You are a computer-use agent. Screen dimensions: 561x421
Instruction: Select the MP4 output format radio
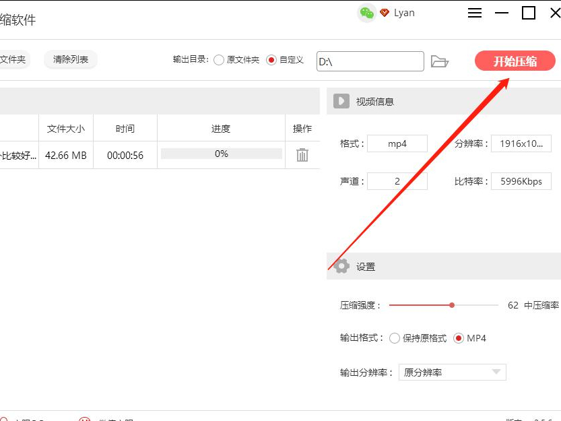tap(459, 338)
